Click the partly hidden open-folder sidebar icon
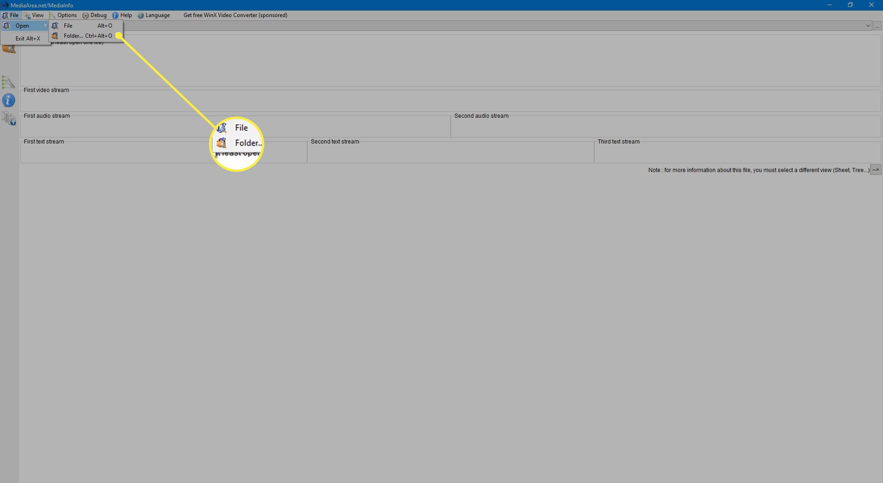 9,49
